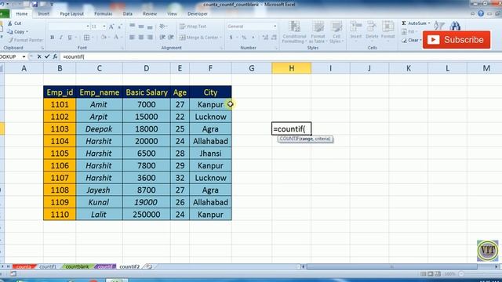Toggle Bold formatting
The height and width of the screenshot is (282, 502).
point(53,38)
